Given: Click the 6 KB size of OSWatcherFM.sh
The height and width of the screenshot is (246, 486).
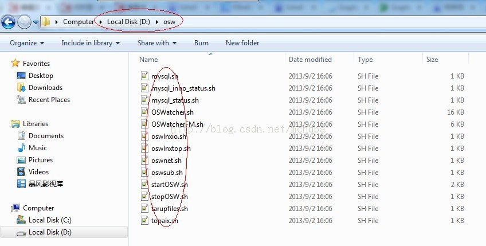Looking at the screenshot, I should (457, 124).
